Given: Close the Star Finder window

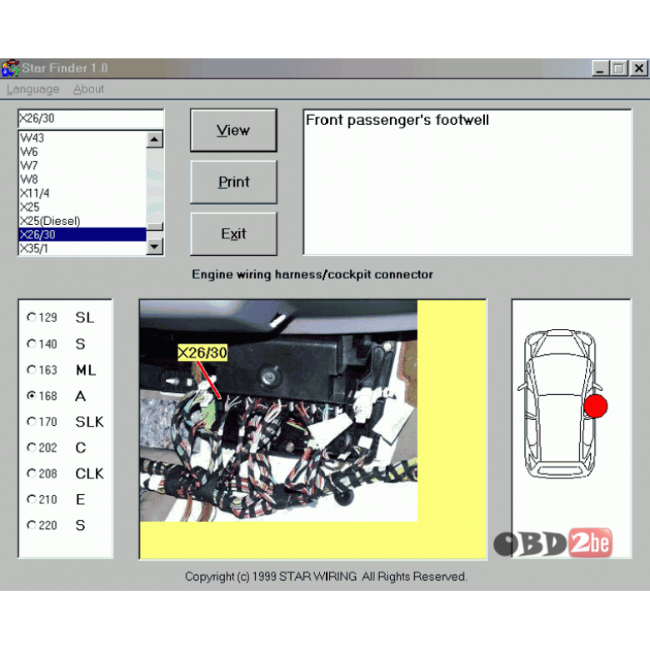Looking at the screenshot, I should click(639, 68).
